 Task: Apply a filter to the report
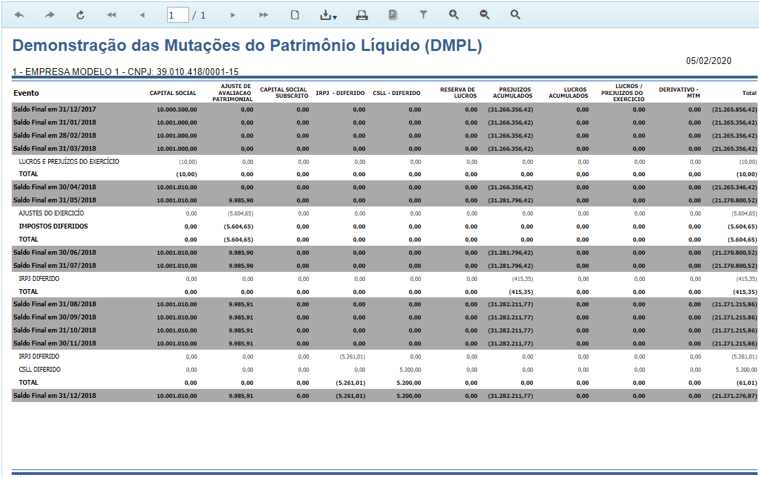point(423,14)
